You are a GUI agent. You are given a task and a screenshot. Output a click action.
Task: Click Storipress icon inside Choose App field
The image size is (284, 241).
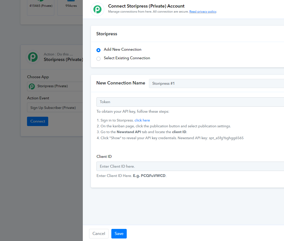(32, 86)
